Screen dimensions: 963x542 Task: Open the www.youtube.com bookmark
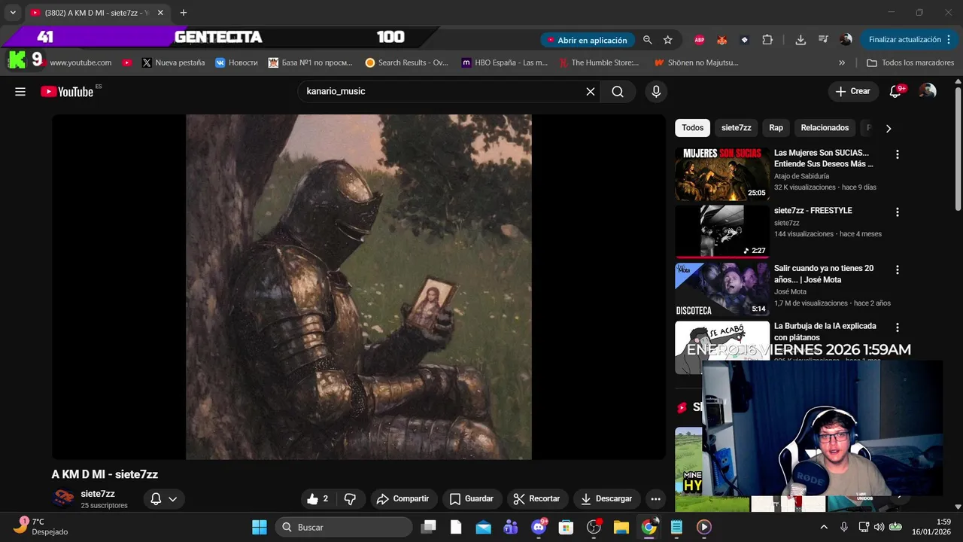click(x=75, y=62)
